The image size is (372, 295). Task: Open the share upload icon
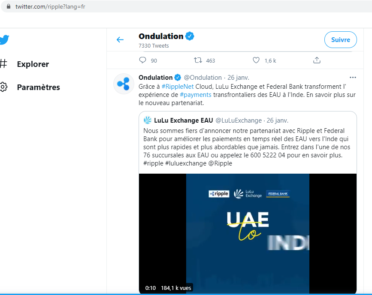317,60
